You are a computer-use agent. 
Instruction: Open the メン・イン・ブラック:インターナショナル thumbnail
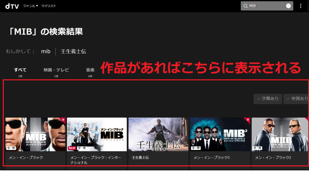click(97, 134)
